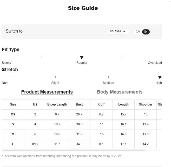Select the XS size row
The image size is (171, 167).
coord(82,114)
